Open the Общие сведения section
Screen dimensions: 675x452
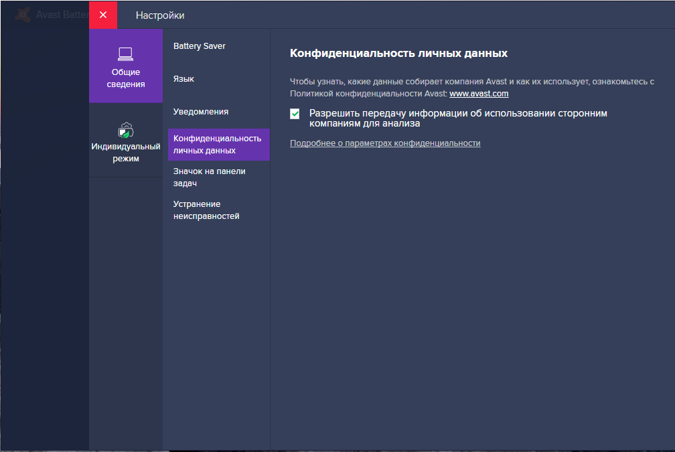[x=126, y=66]
